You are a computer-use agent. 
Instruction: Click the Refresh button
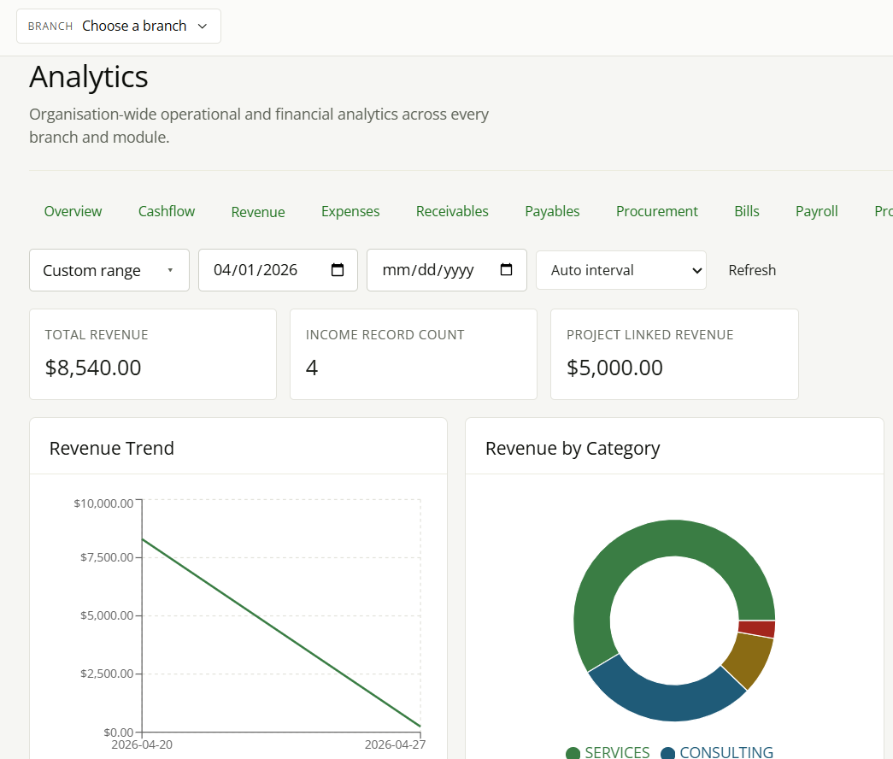(x=752, y=270)
